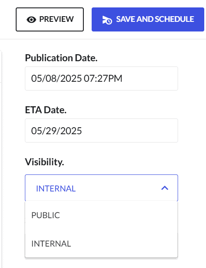Screen dimensions: 206x268
Task: Focus the Publication Date input field
Action: [x=101, y=78]
